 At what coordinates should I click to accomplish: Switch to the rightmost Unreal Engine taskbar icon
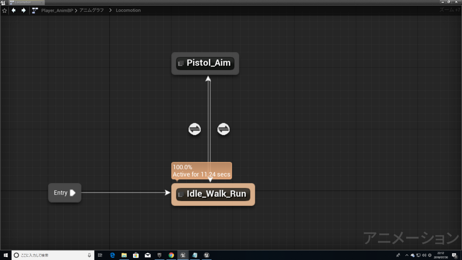click(207, 255)
